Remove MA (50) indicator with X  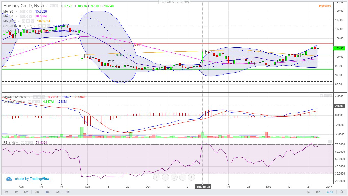(x=31, y=16)
